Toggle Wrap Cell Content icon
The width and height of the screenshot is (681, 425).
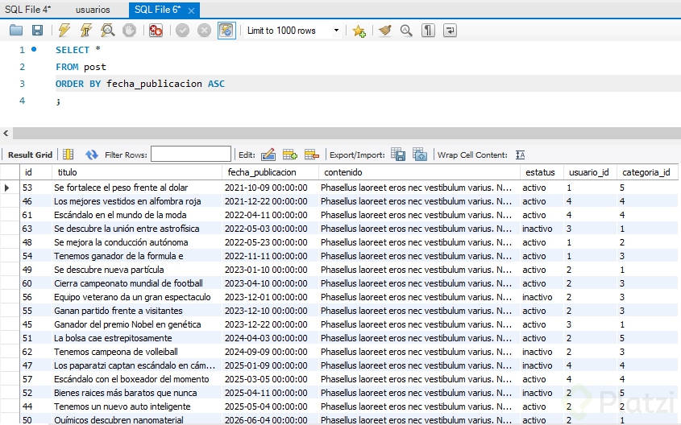pos(521,155)
